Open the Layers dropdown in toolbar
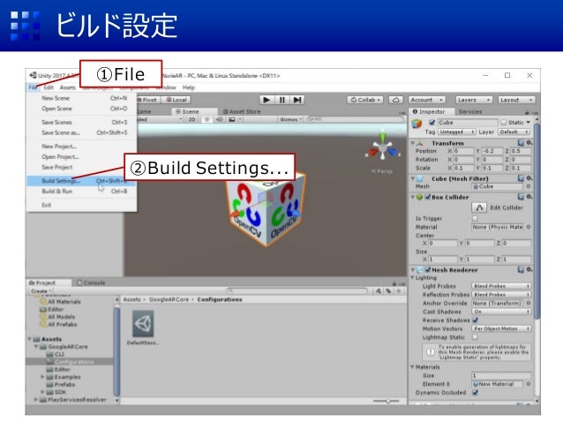The image size is (563, 423). [474, 100]
